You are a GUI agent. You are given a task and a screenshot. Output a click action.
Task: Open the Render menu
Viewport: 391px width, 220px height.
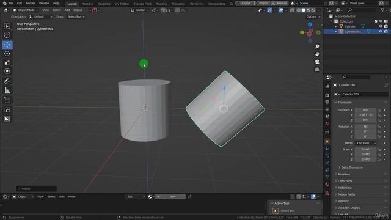pos(31,4)
